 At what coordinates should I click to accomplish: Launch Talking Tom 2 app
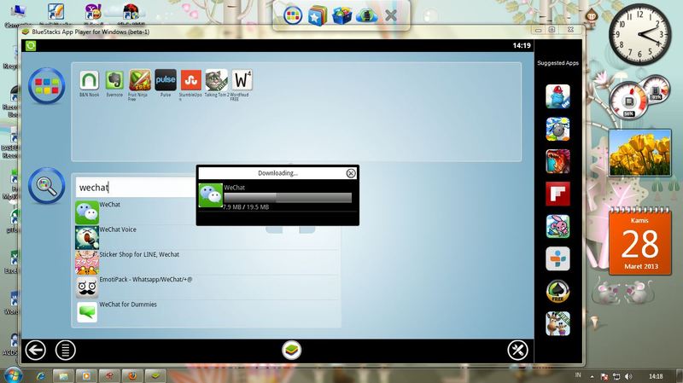217,80
